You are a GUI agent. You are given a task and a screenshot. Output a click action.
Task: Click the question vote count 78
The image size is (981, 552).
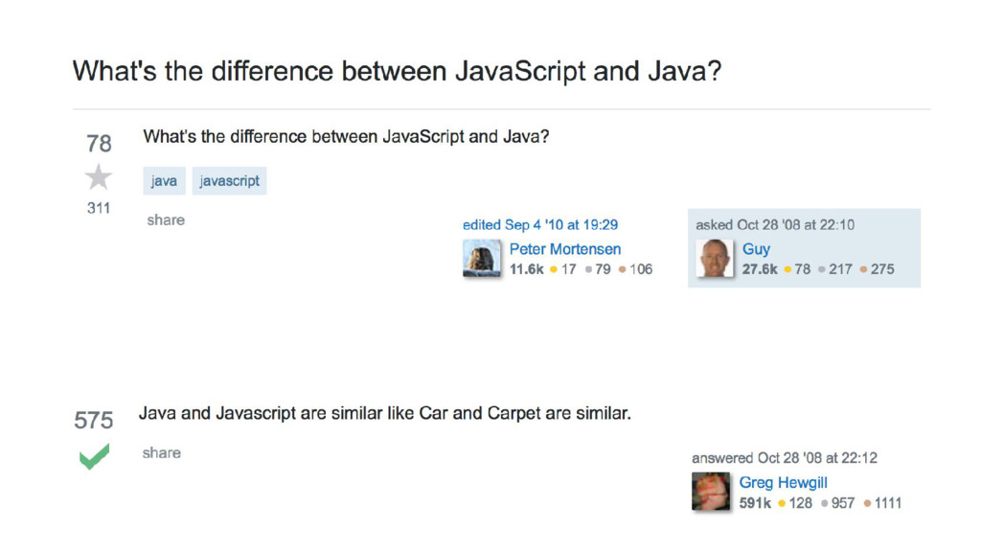click(x=99, y=144)
